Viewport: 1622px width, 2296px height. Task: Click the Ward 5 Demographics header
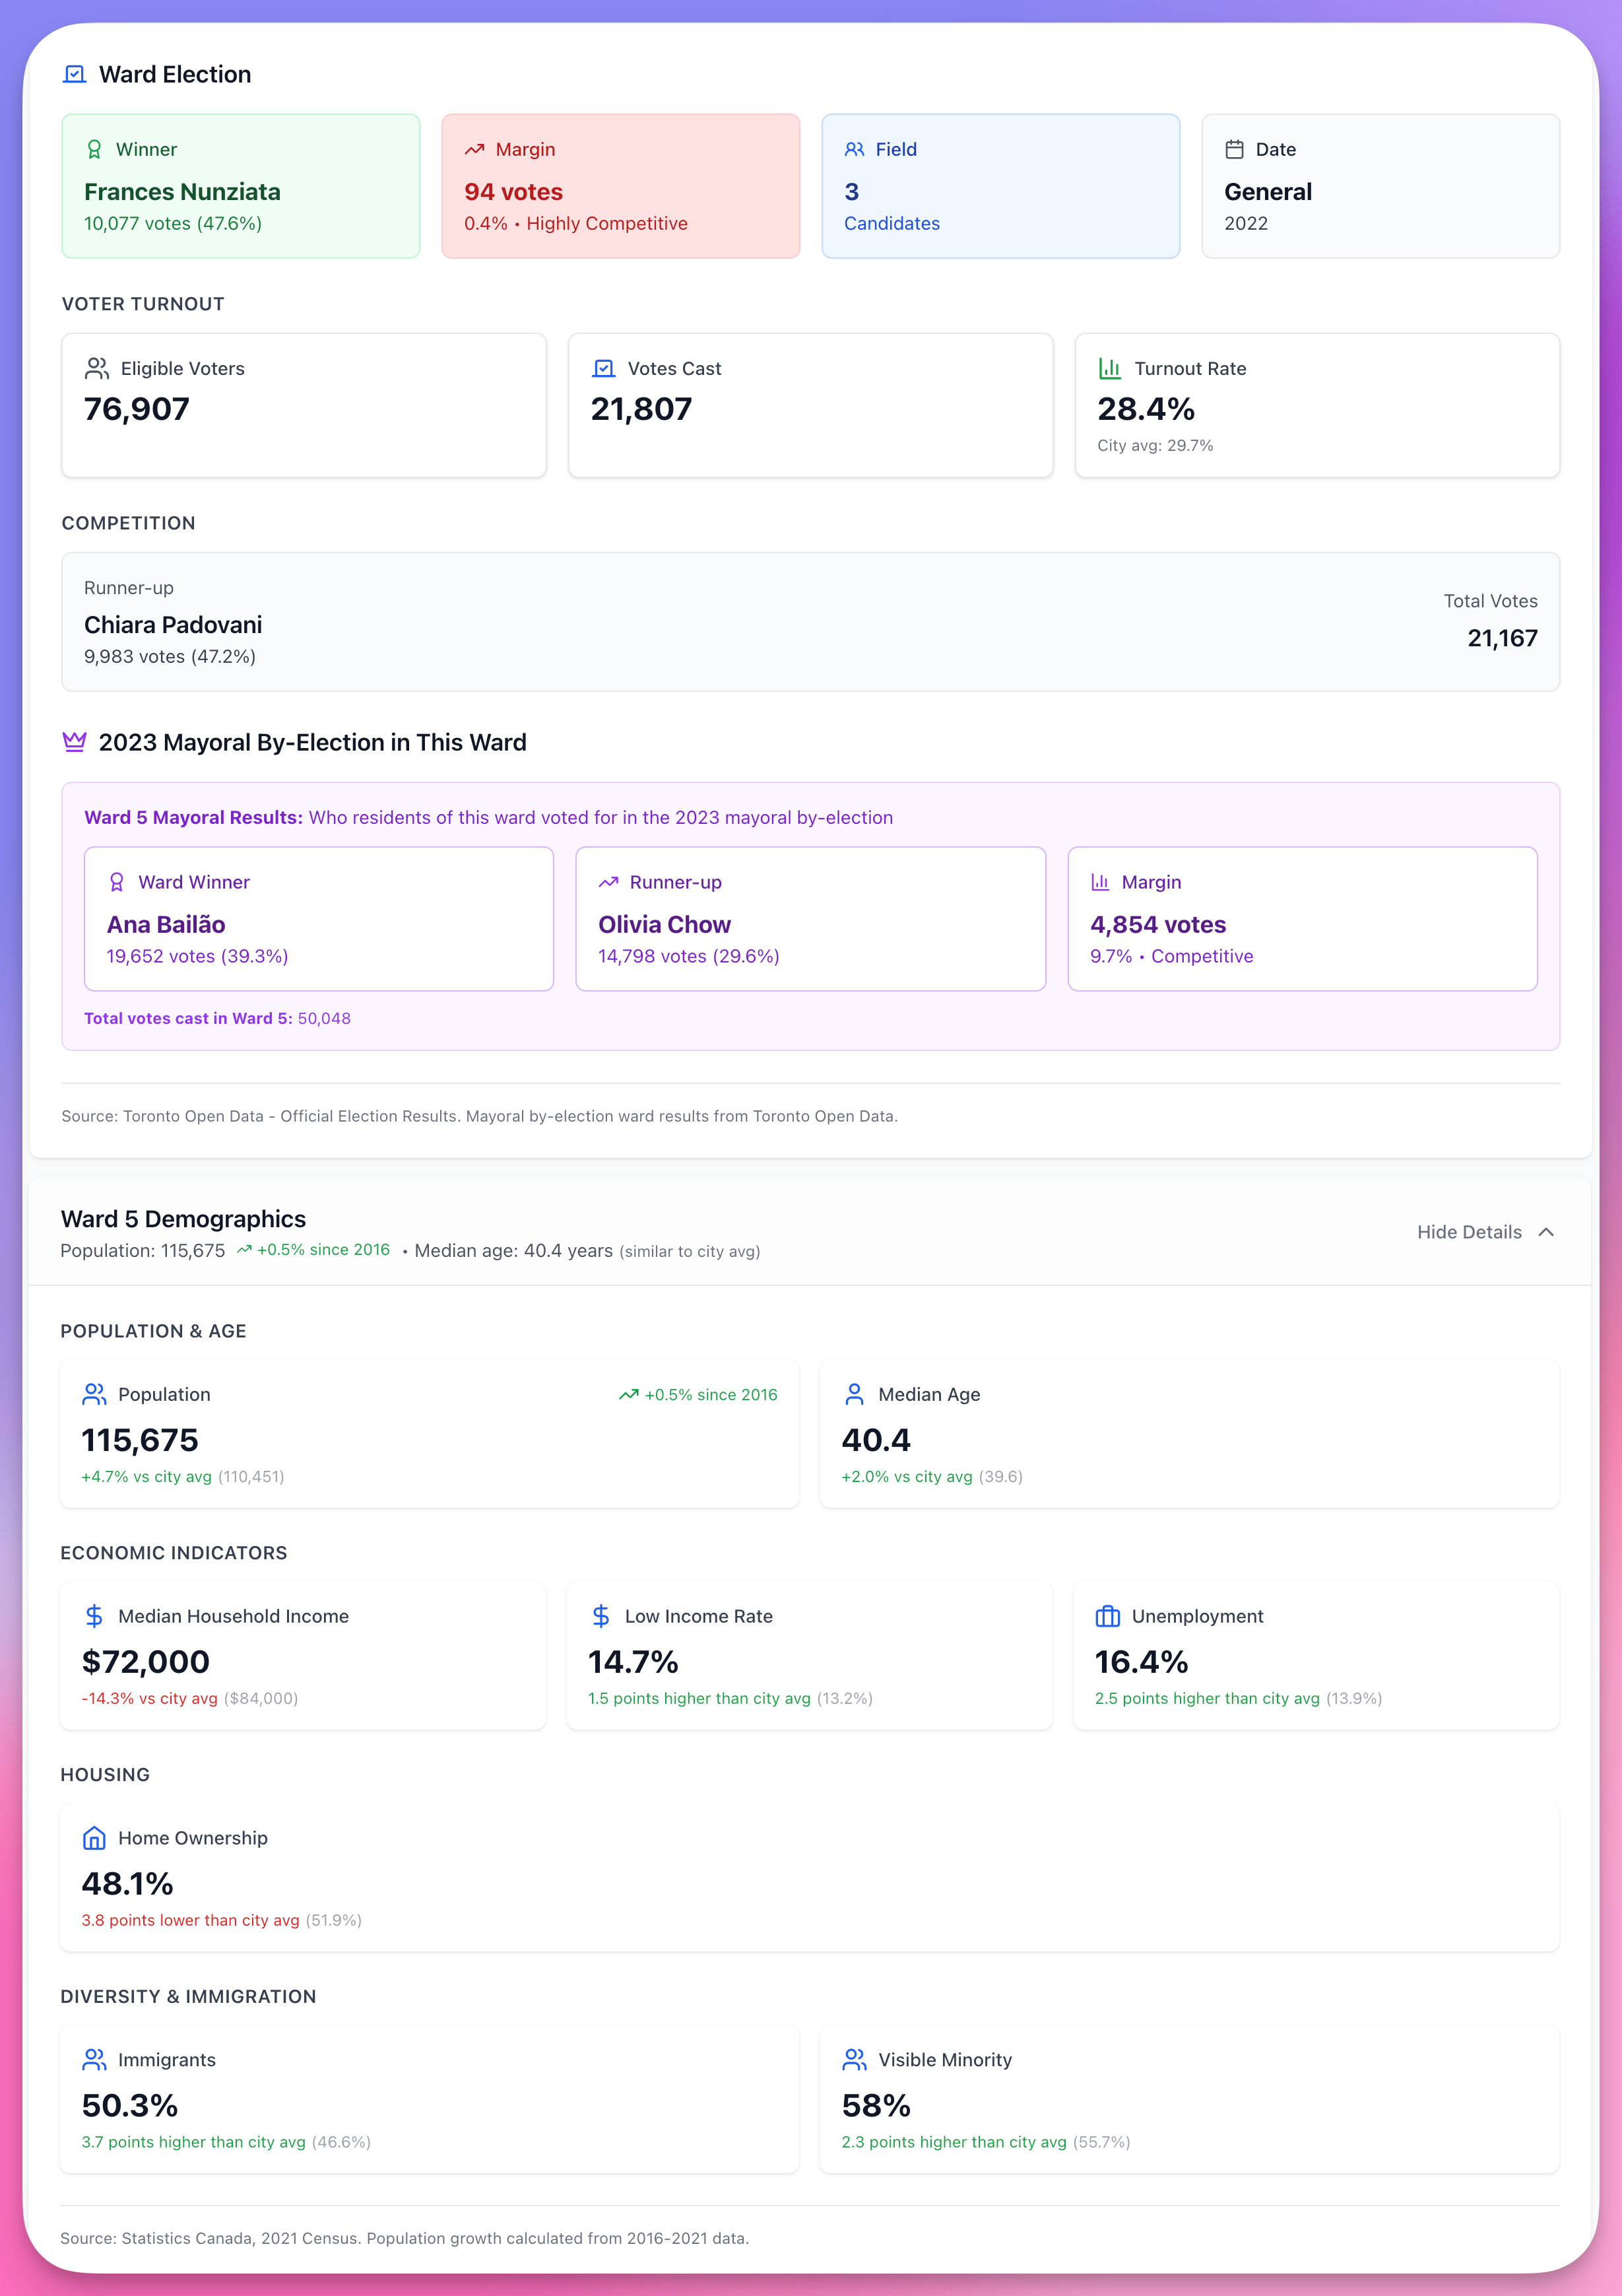[183, 1219]
